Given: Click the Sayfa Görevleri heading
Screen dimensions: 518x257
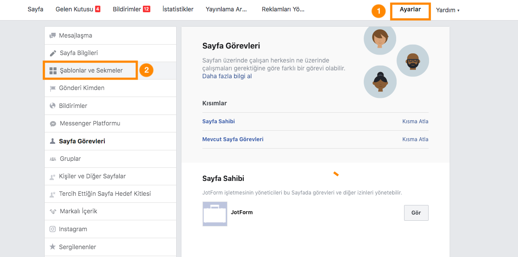Looking at the screenshot, I should 231,46.
